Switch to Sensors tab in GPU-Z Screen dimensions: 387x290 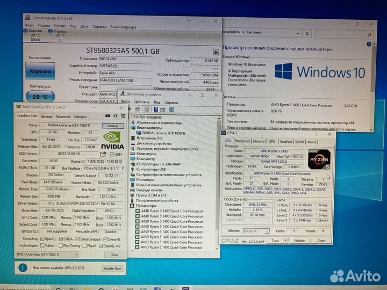tap(46, 117)
